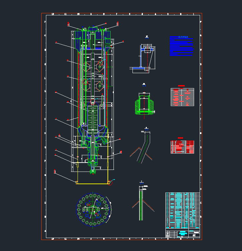Click the A0 sheet size label
This screenshot has height=251, width=242.
click(194, 235)
